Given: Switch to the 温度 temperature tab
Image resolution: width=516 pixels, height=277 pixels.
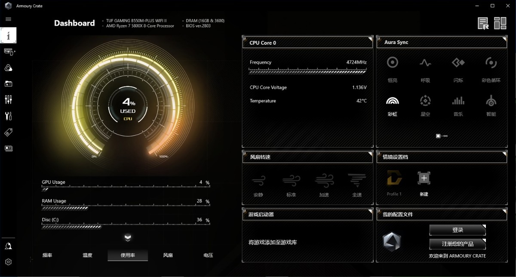Looking at the screenshot, I should coord(87,255).
